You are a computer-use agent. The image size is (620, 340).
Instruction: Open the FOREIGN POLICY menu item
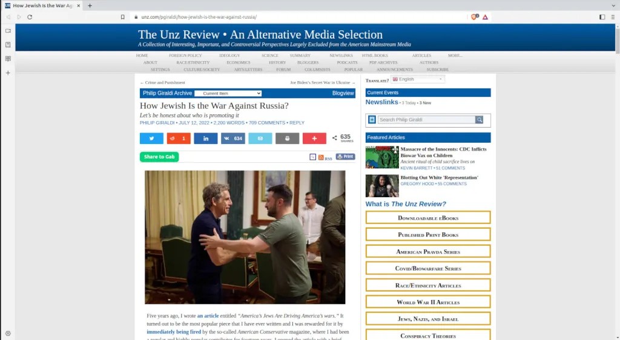[185, 56]
